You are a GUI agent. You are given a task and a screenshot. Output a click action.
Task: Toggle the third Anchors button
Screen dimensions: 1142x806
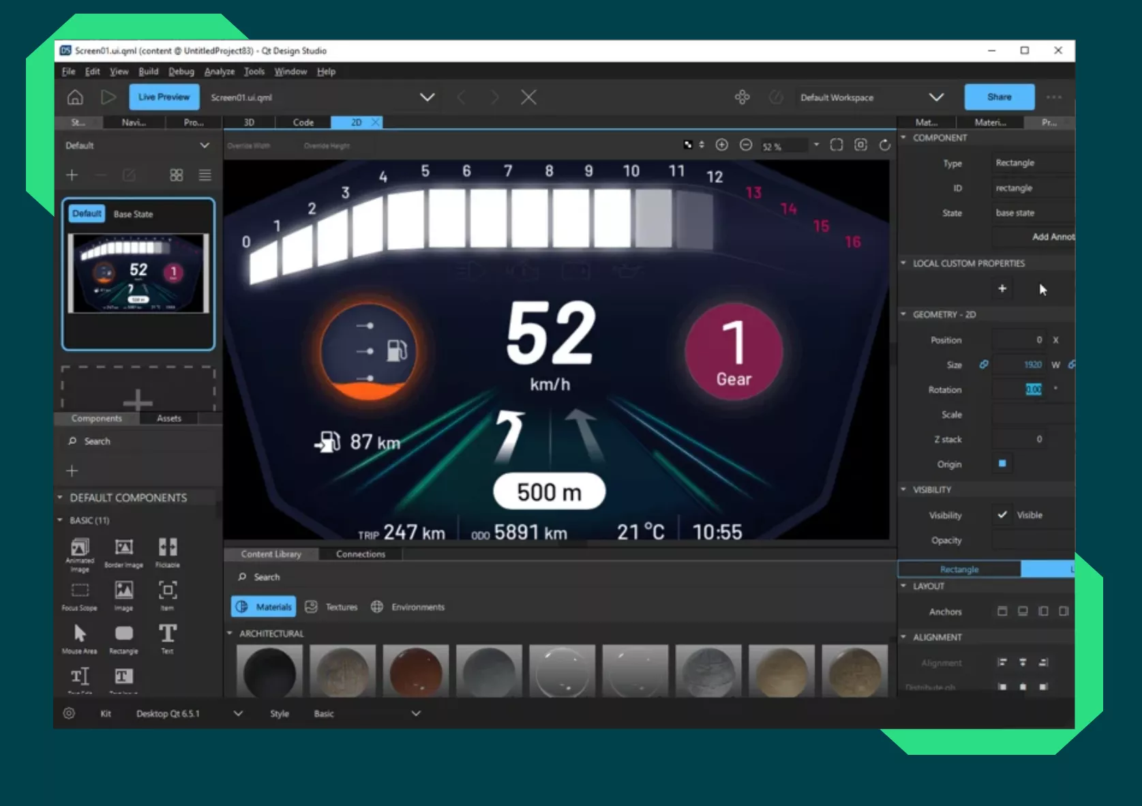(1043, 612)
